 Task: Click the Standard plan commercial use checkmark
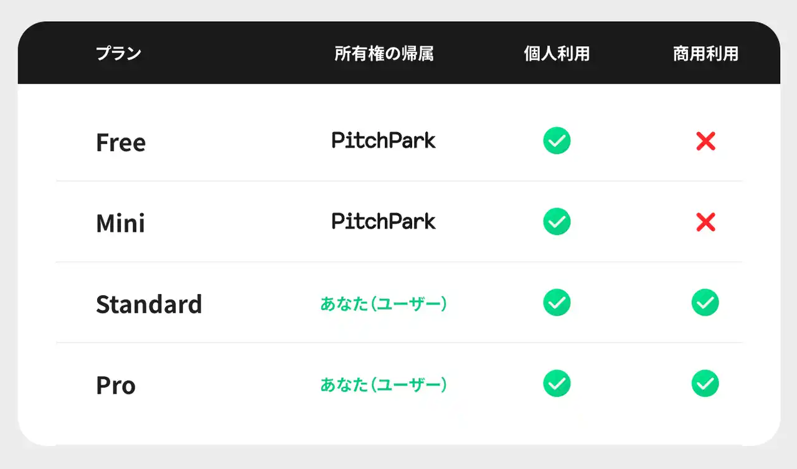pyautogui.click(x=705, y=303)
